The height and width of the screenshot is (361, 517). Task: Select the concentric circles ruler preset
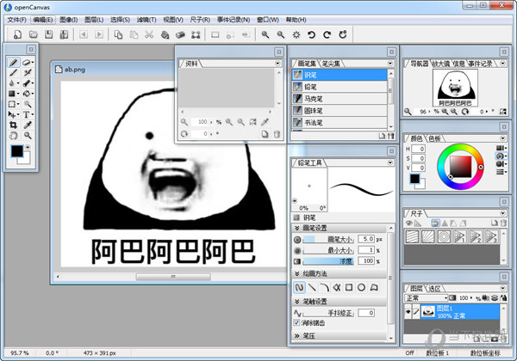[444, 236]
